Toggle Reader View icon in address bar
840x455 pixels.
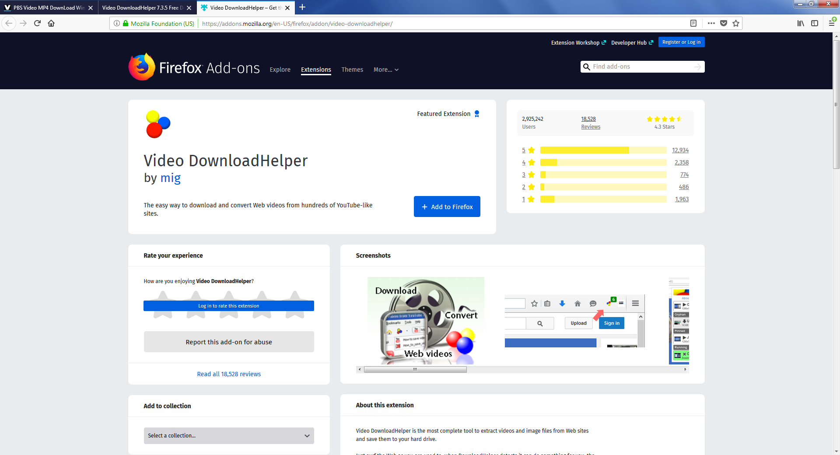(693, 23)
